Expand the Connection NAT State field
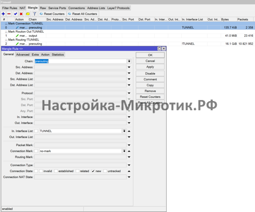255x212 pixels. [x=129, y=177]
